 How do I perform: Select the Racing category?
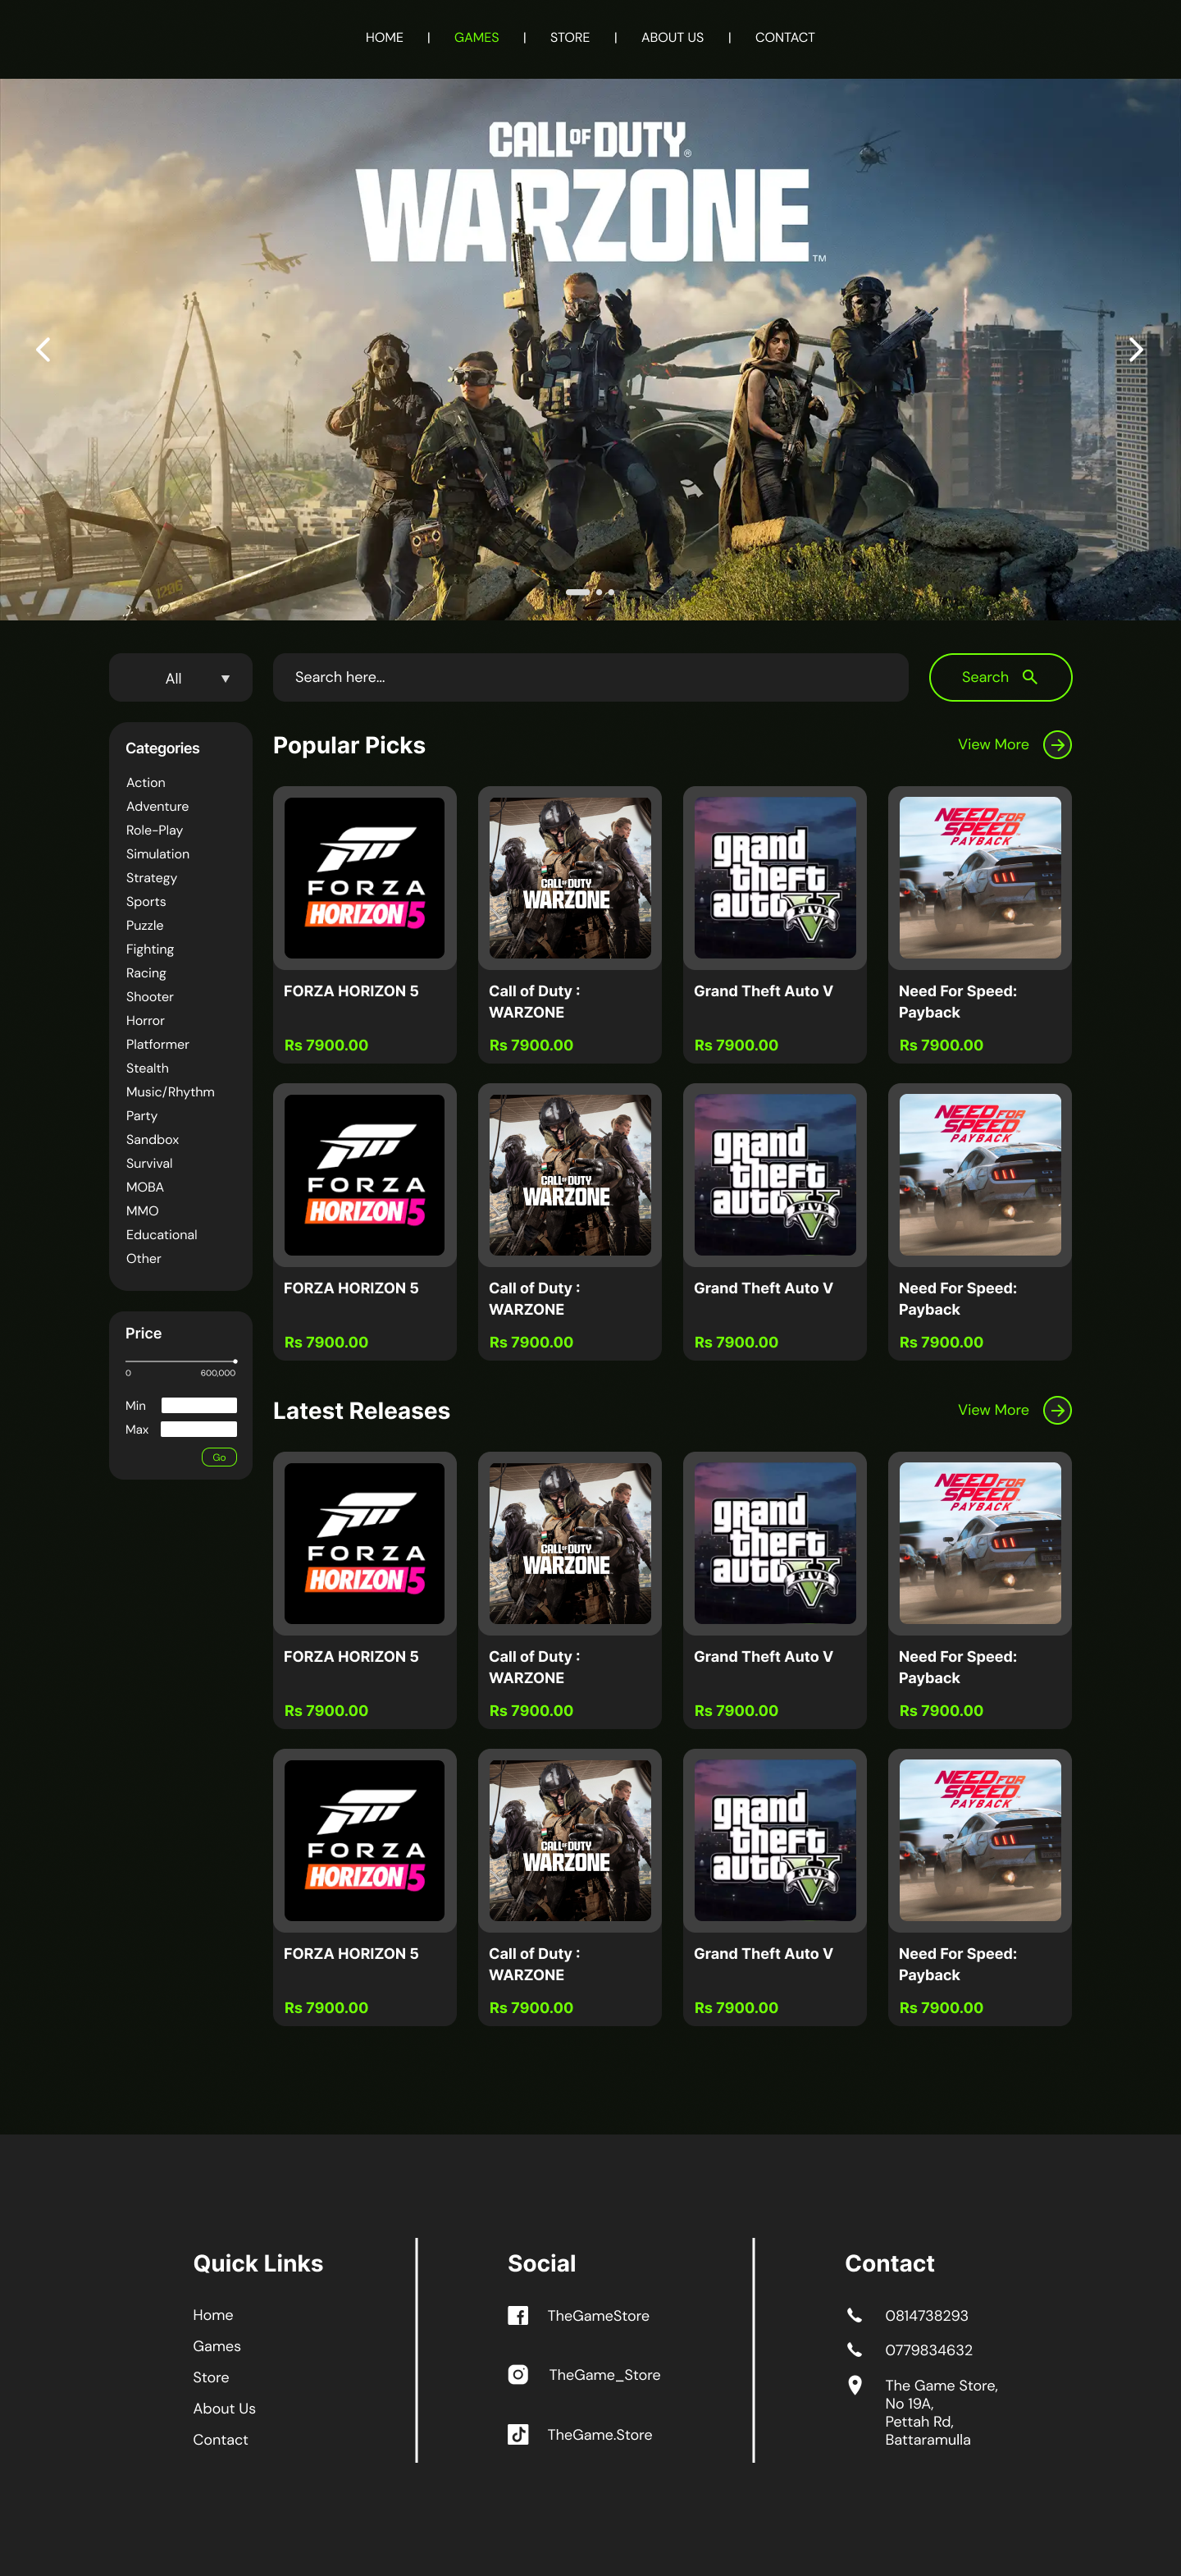tap(146, 974)
